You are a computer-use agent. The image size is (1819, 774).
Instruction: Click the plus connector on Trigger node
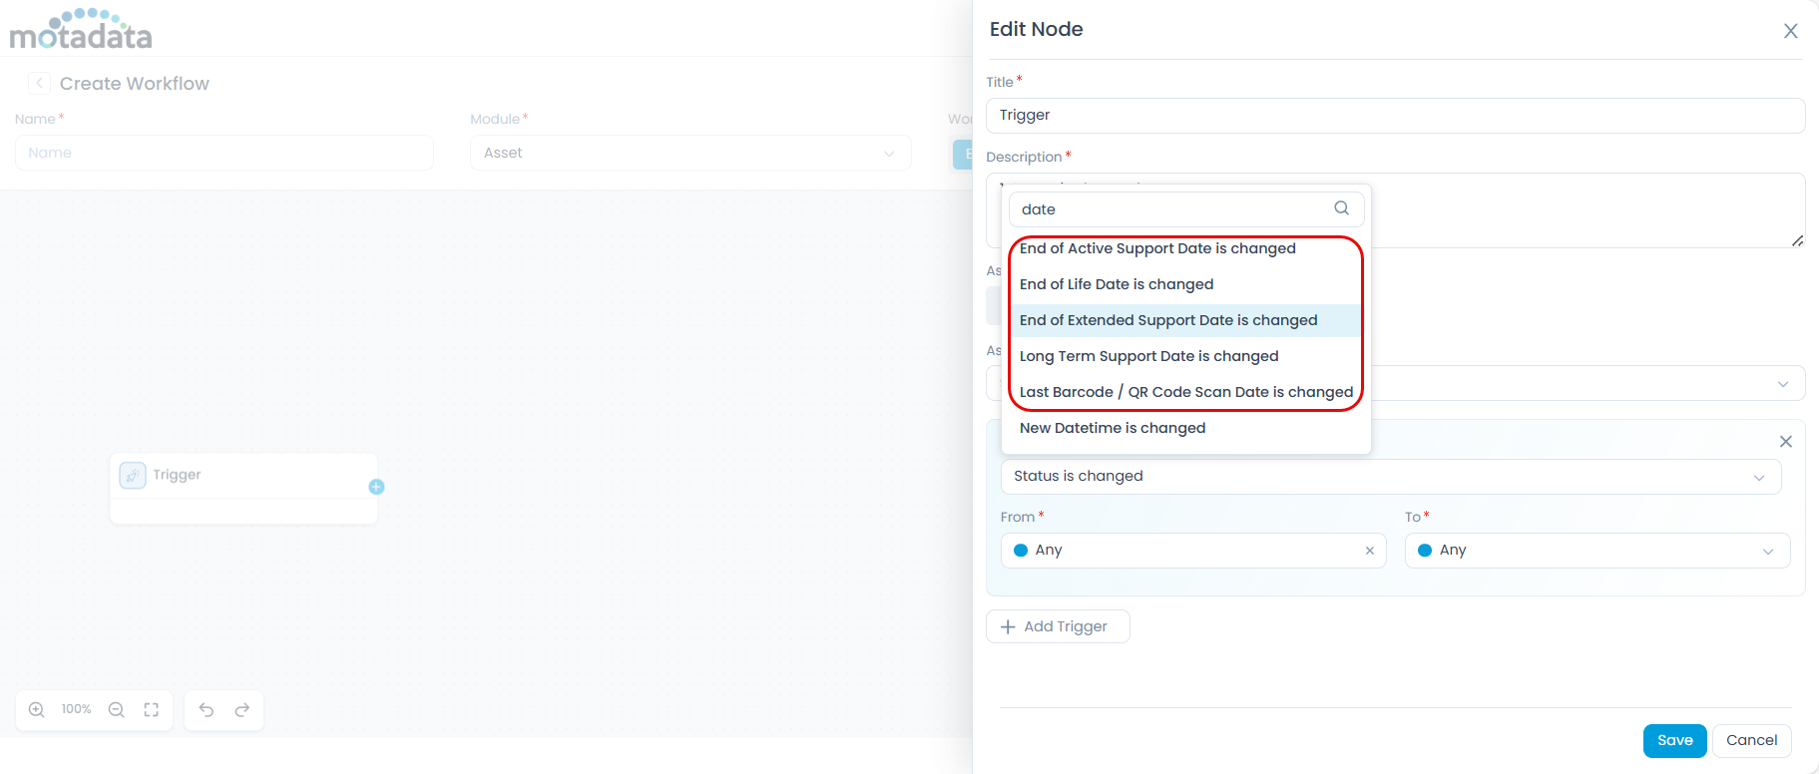pyautogui.click(x=376, y=487)
